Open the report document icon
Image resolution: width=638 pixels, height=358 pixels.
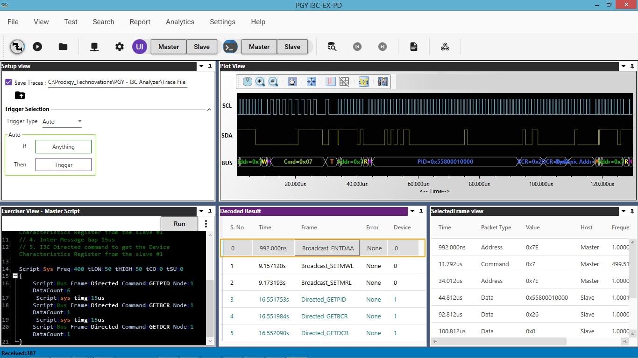[x=413, y=47]
